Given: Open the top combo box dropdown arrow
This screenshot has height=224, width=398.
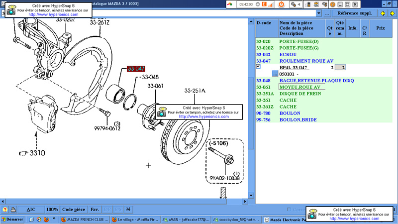Looking at the screenshot, I should (x=318, y=13).
